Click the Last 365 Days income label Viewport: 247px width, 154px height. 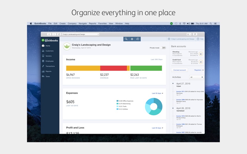[157, 59]
